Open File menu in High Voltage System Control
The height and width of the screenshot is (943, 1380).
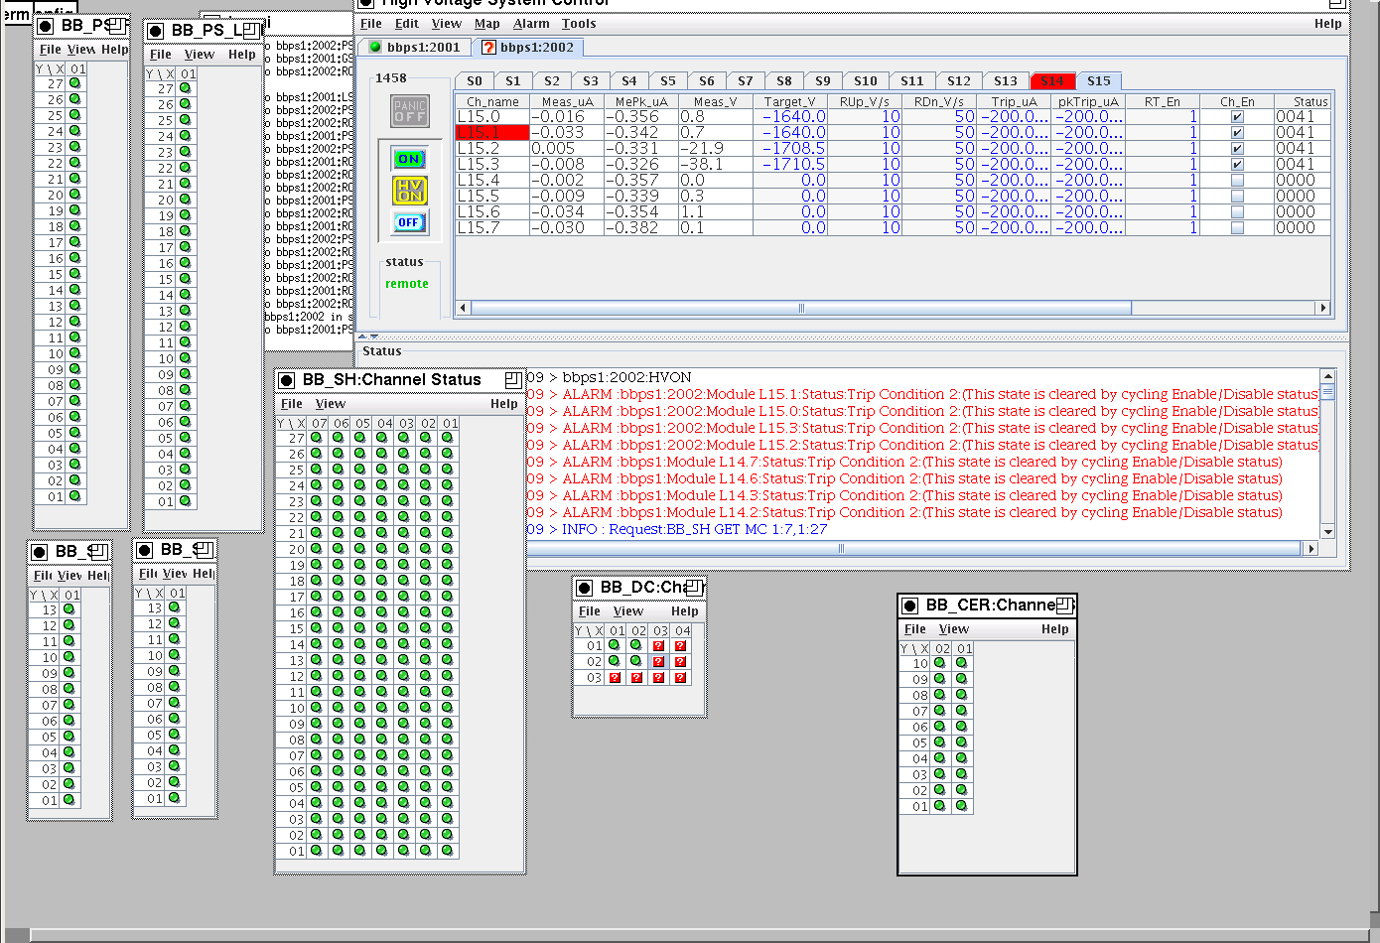point(371,24)
